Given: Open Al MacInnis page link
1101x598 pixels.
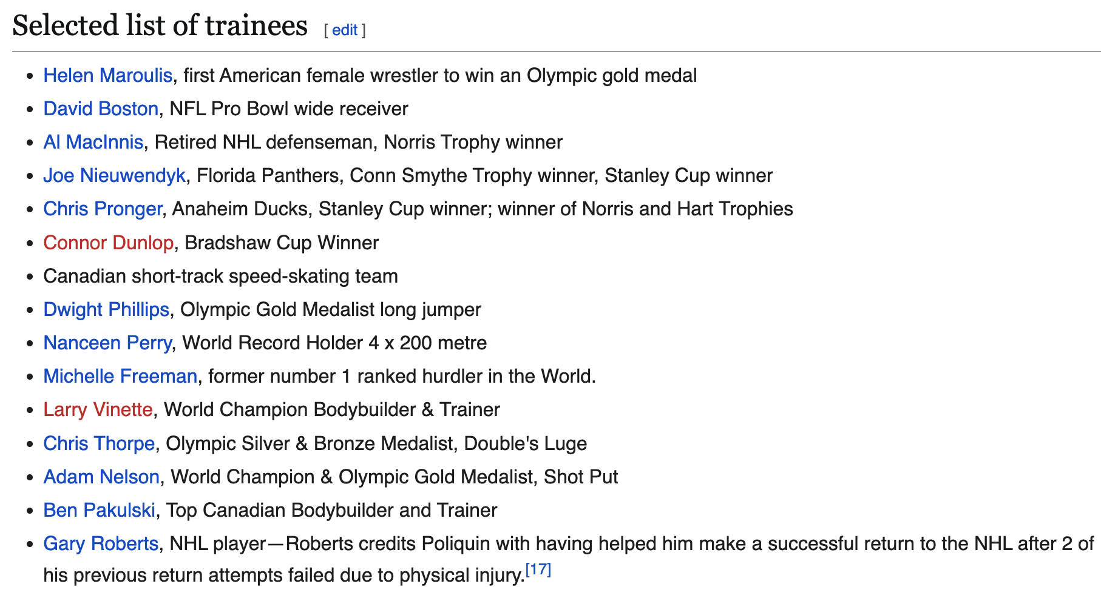Looking at the screenshot, I should [93, 143].
